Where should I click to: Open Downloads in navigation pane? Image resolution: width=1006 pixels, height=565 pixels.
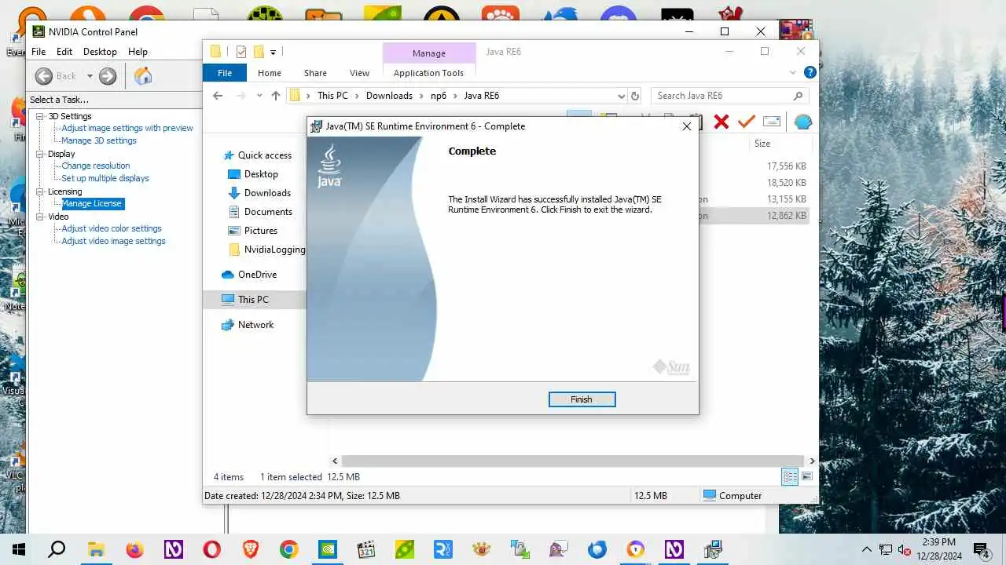(x=267, y=193)
